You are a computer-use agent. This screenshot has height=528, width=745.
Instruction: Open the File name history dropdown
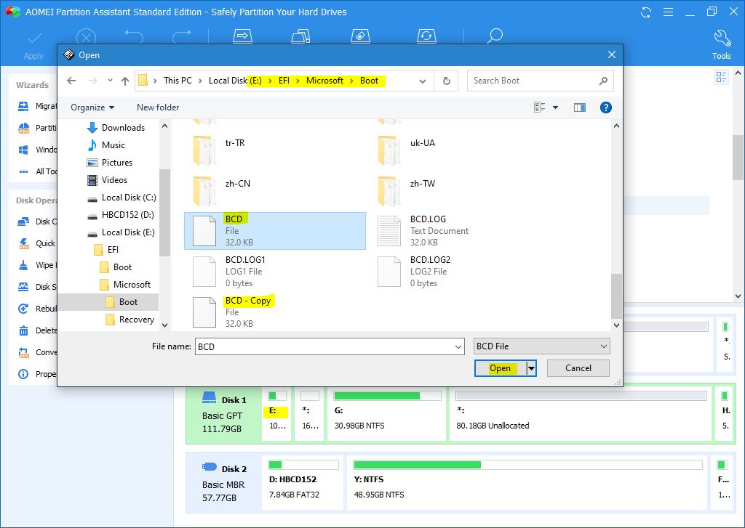(458, 347)
